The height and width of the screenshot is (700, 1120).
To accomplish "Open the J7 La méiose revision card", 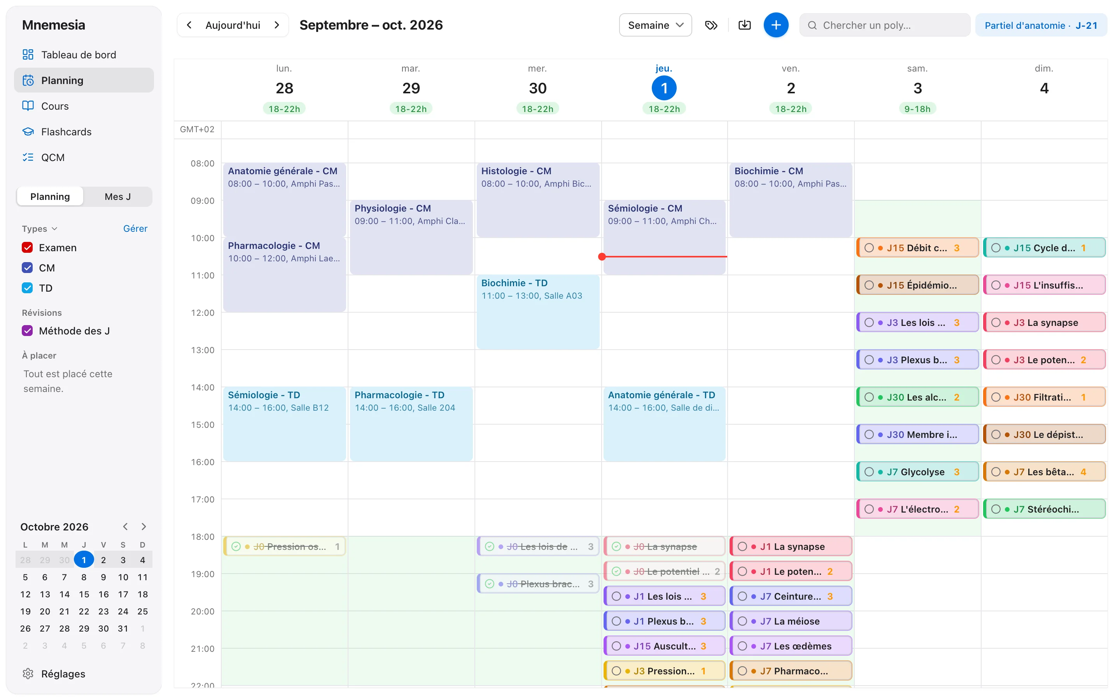I will [791, 621].
